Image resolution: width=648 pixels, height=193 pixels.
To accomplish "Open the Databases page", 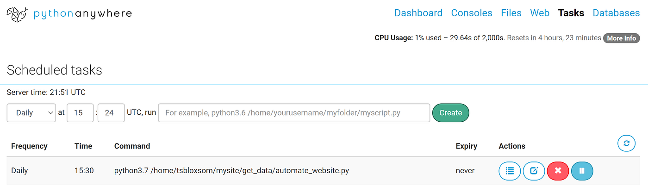I will 616,13.
